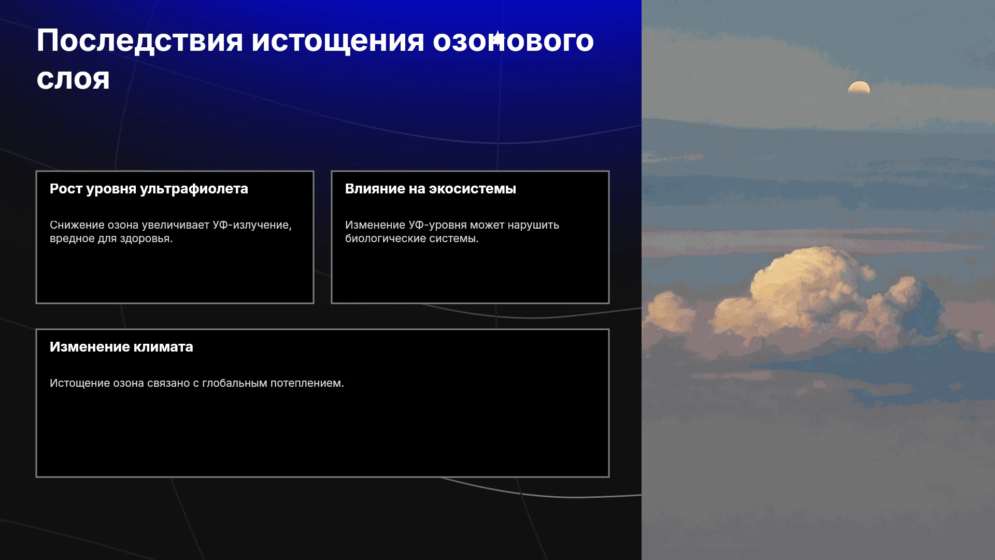This screenshot has height=560, width=995.
Task: Click empty area of the ultraviolet card
Action: click(x=175, y=274)
